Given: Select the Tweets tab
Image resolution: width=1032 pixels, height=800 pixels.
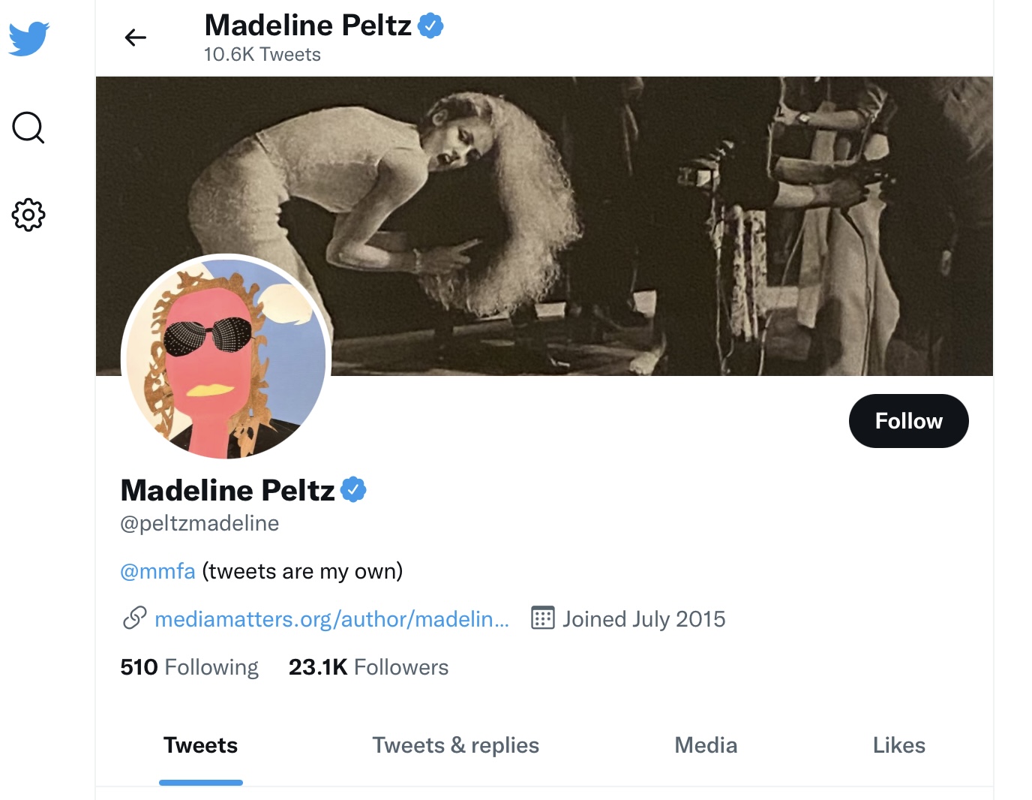Looking at the screenshot, I should (x=200, y=745).
